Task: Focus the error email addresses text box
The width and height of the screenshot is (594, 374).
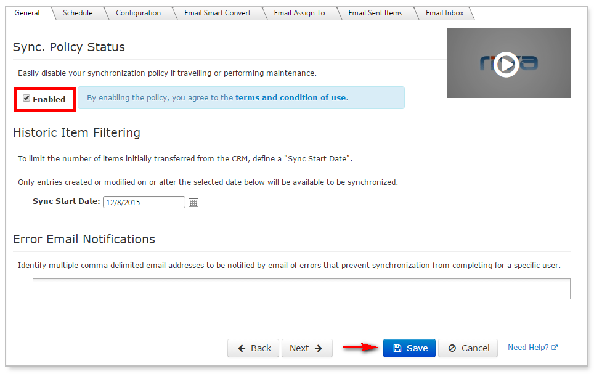Action: (301, 289)
